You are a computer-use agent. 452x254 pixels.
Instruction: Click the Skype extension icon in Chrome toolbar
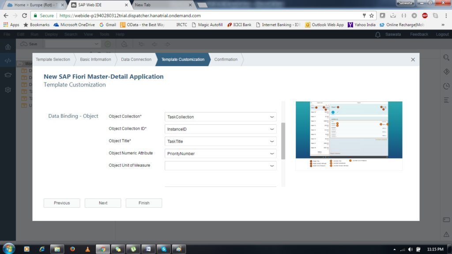(435, 15)
